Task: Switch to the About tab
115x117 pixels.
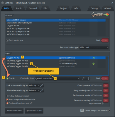Action: [108, 8]
